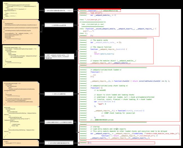The height and width of the screenshot is (148, 183).
Task: Select label box 4 about runtime module code
Action: click(x=59, y=94)
